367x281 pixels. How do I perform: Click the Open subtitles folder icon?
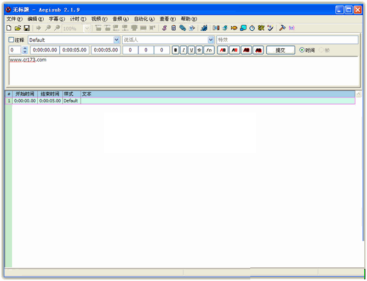18,28
